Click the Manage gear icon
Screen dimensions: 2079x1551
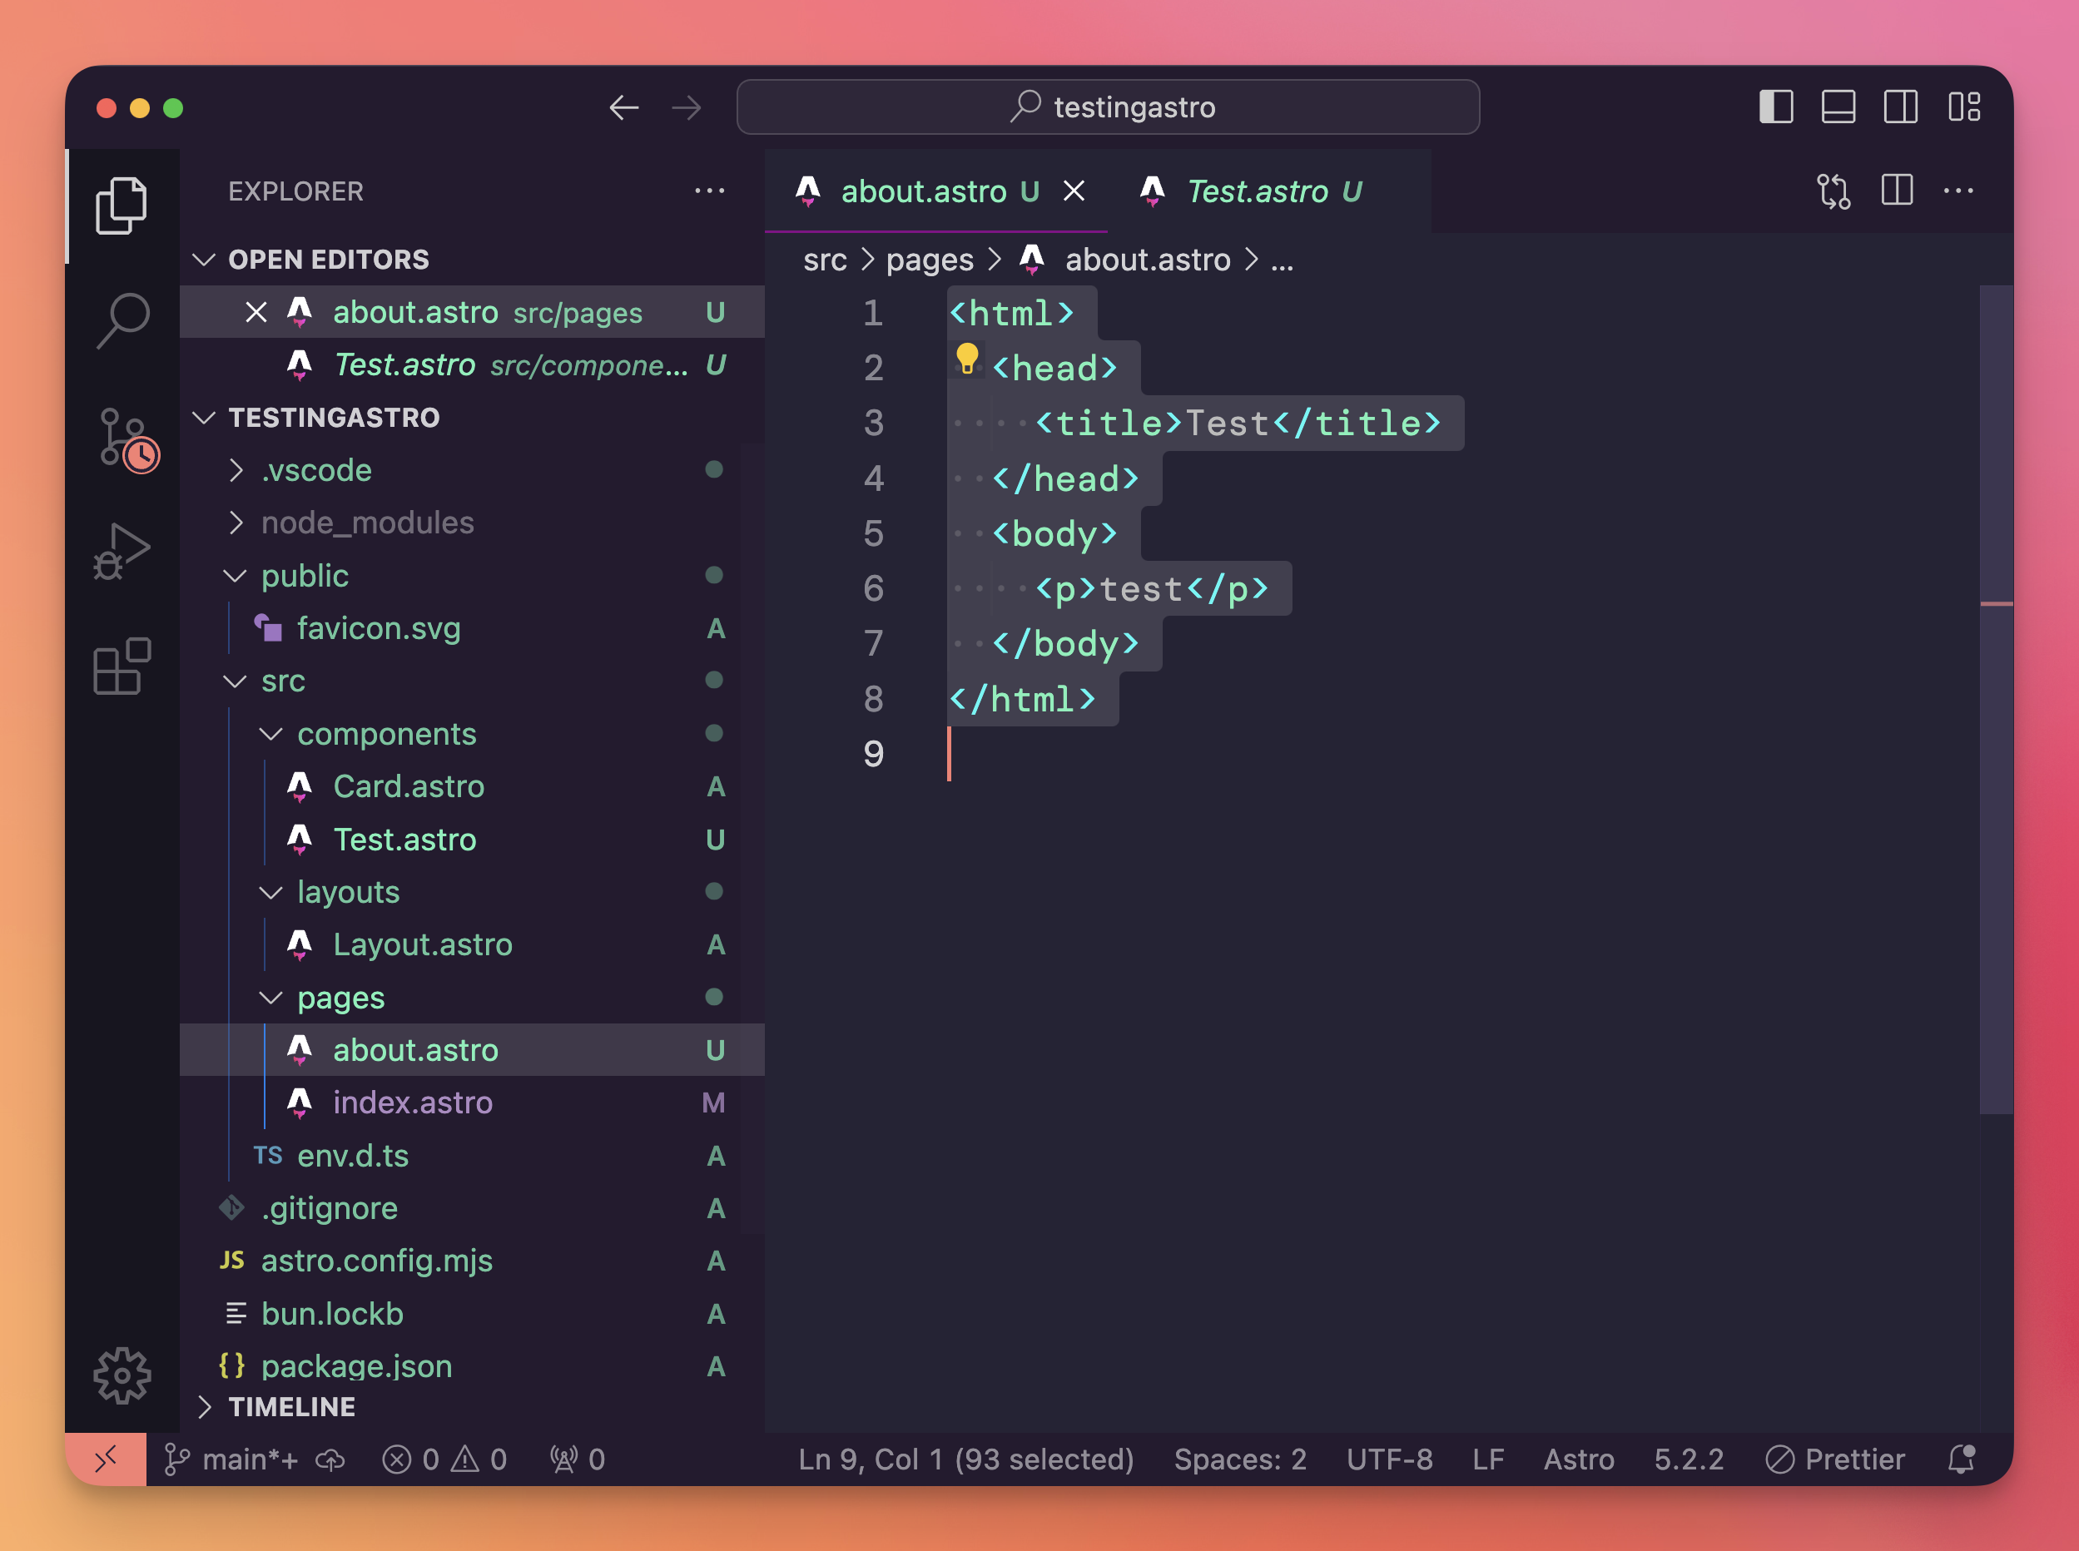click(x=122, y=1375)
